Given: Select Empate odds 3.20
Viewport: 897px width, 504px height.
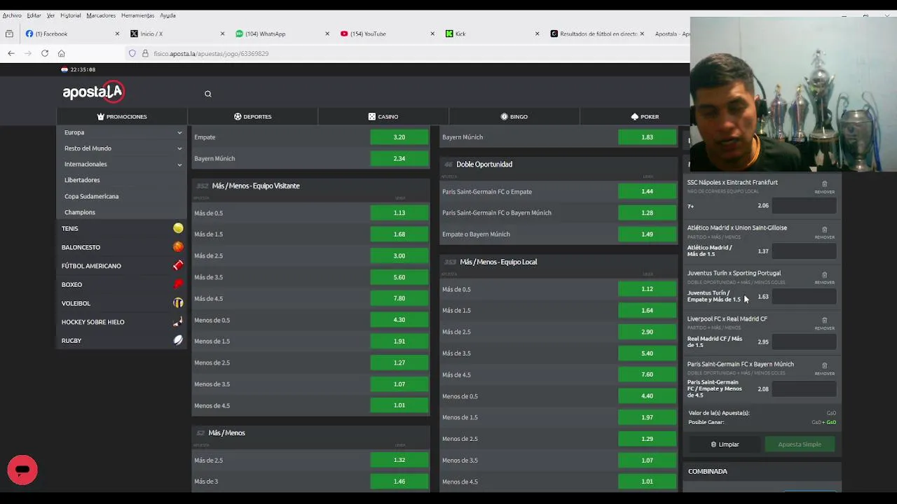Looking at the screenshot, I should 399,137.
